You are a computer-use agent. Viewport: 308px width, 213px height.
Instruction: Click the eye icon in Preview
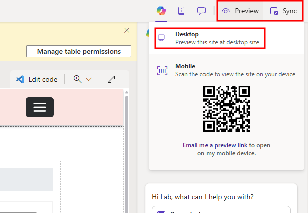pos(226,11)
